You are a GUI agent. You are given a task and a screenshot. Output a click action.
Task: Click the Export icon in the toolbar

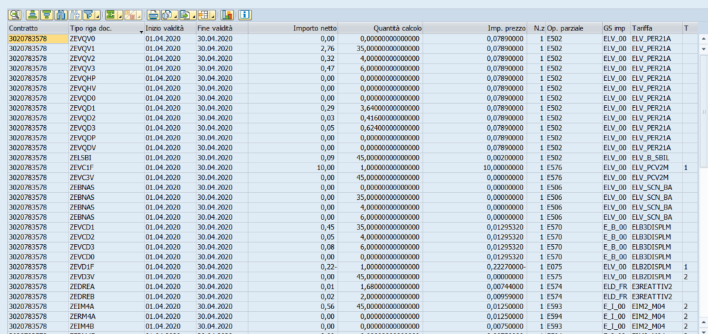185,15
